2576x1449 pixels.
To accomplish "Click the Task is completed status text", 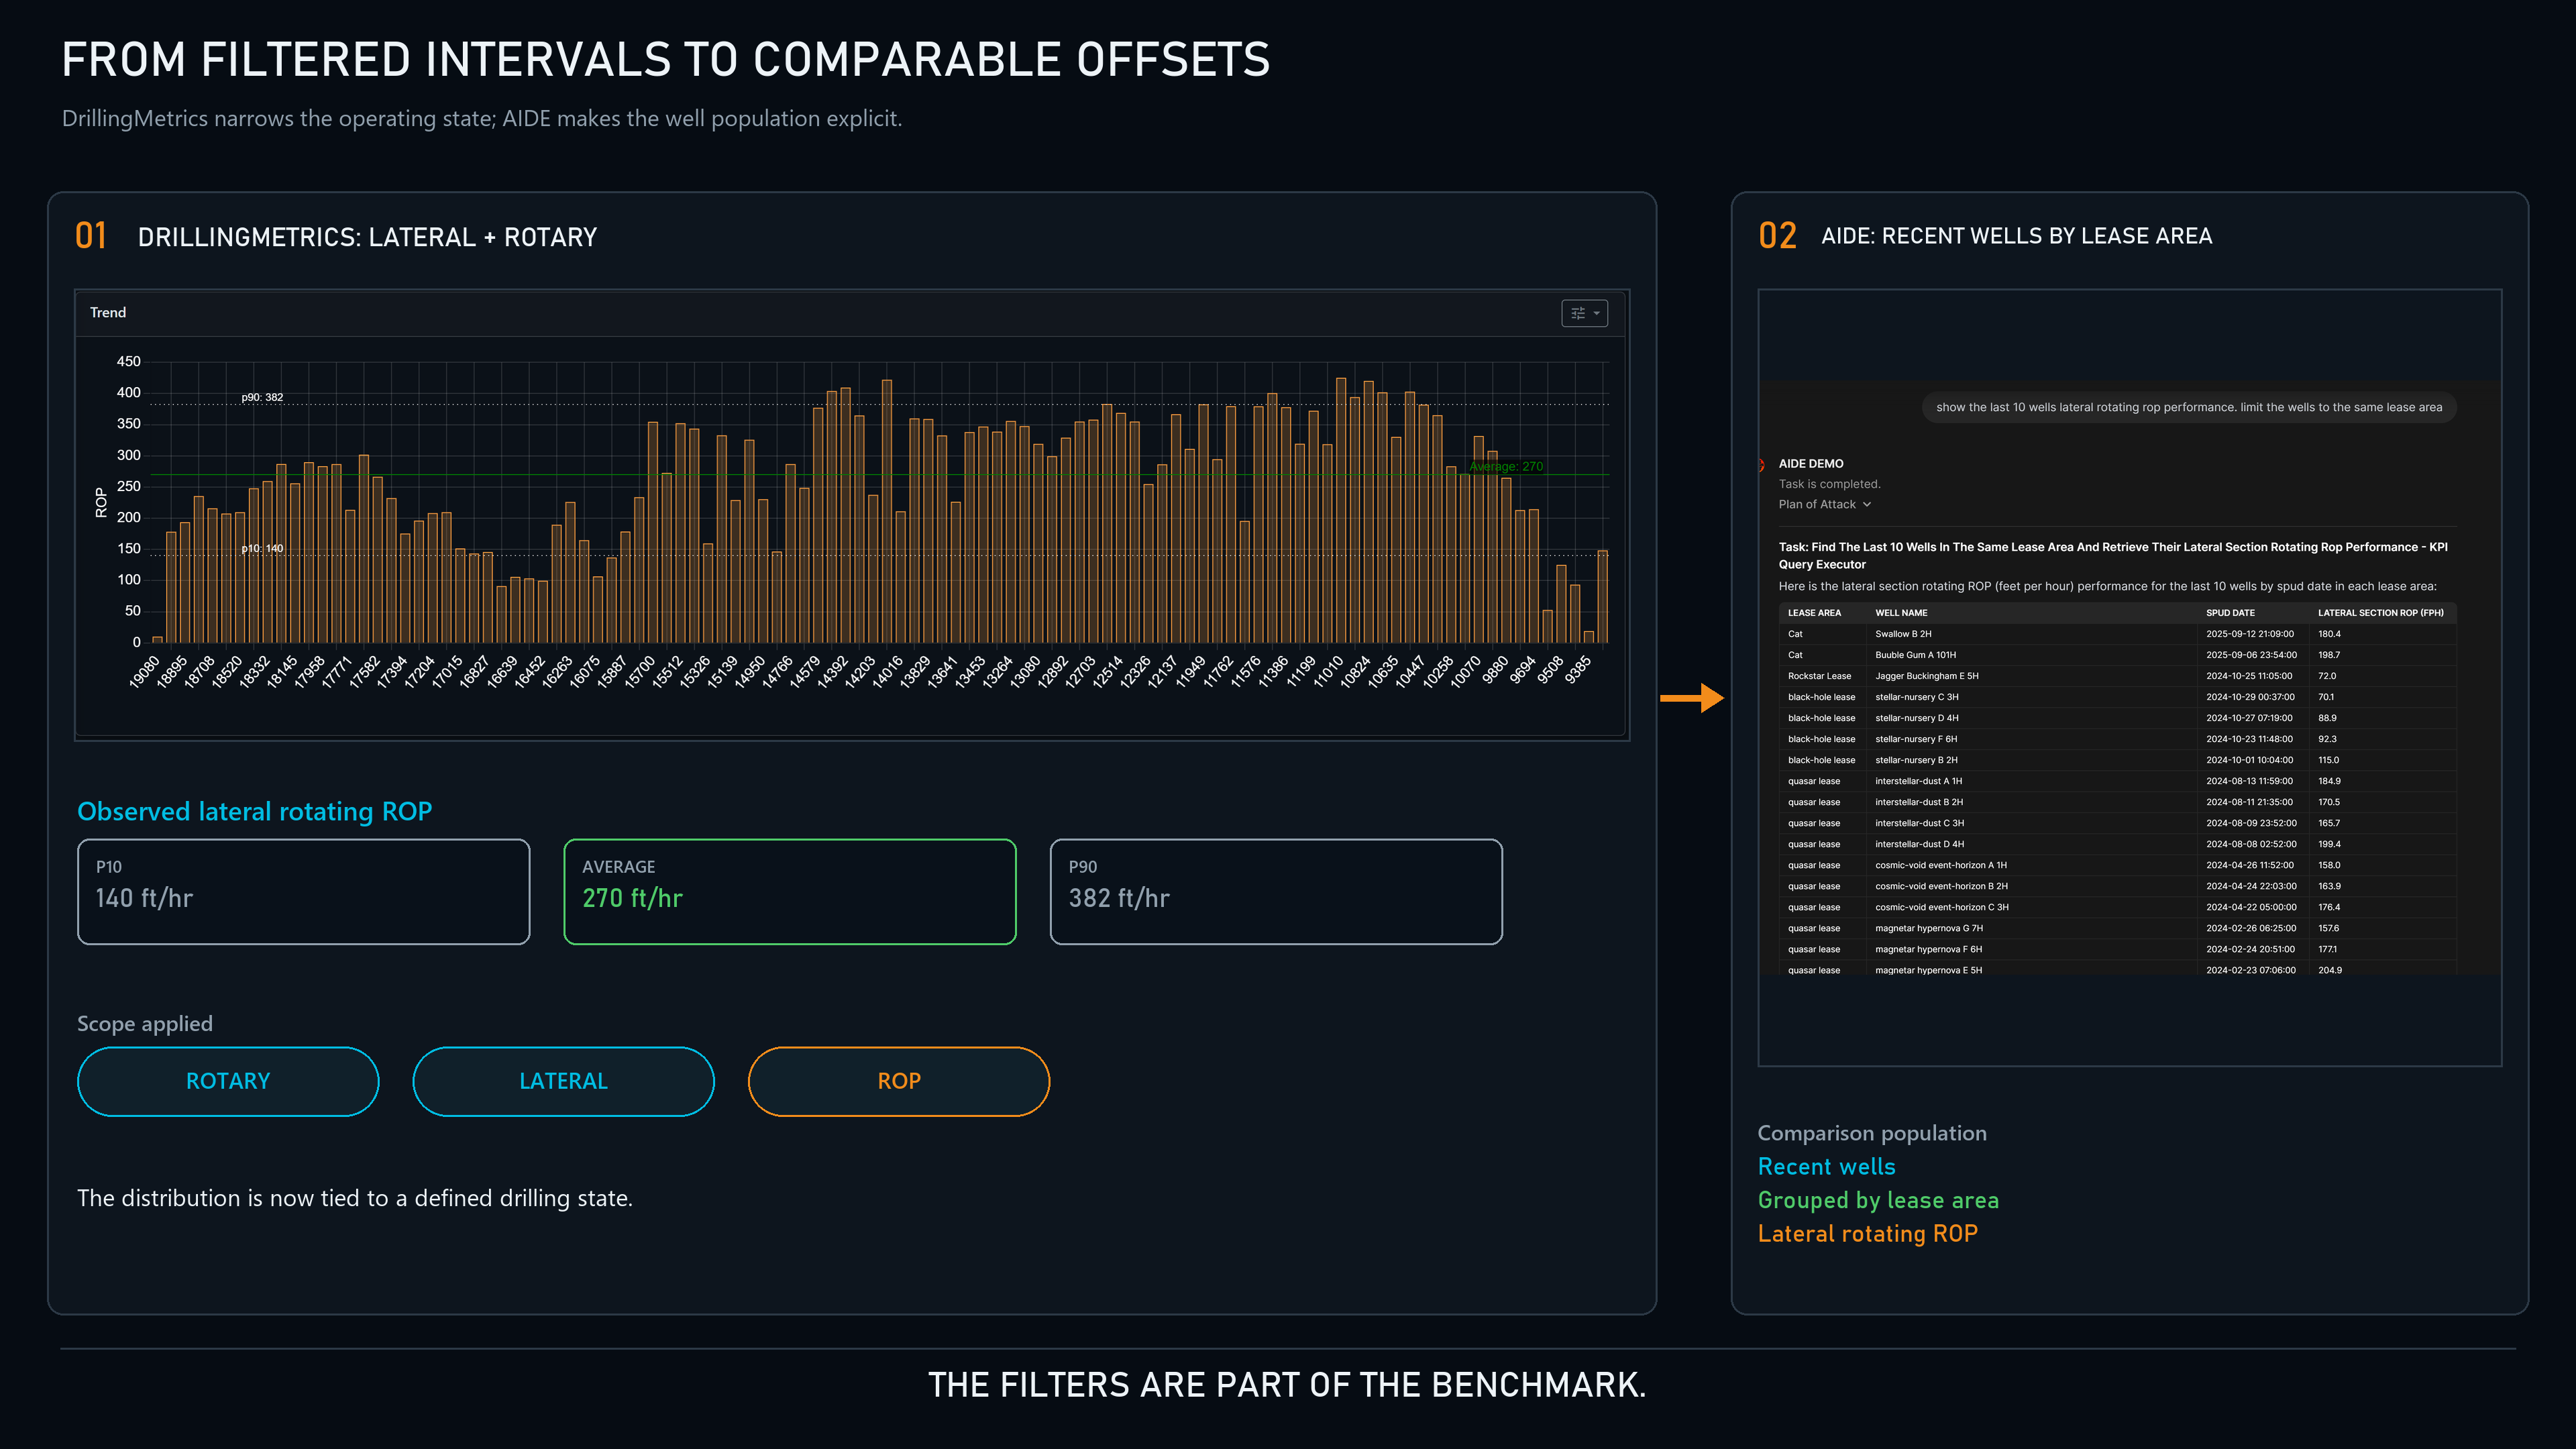I will pos(1829,484).
